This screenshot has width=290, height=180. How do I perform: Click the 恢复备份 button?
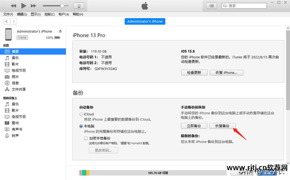click(x=222, y=126)
